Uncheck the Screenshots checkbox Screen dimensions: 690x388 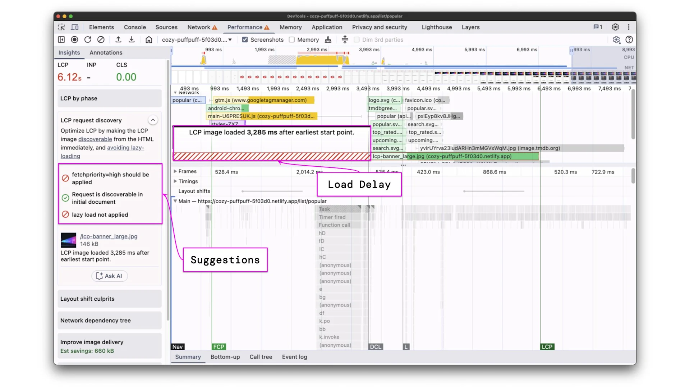[x=245, y=40]
